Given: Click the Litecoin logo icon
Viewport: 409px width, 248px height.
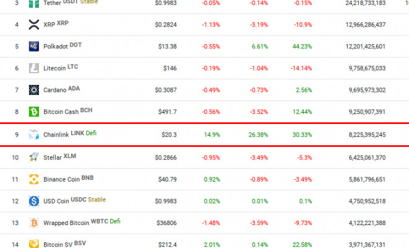Looking at the screenshot, I should pos(34,68).
